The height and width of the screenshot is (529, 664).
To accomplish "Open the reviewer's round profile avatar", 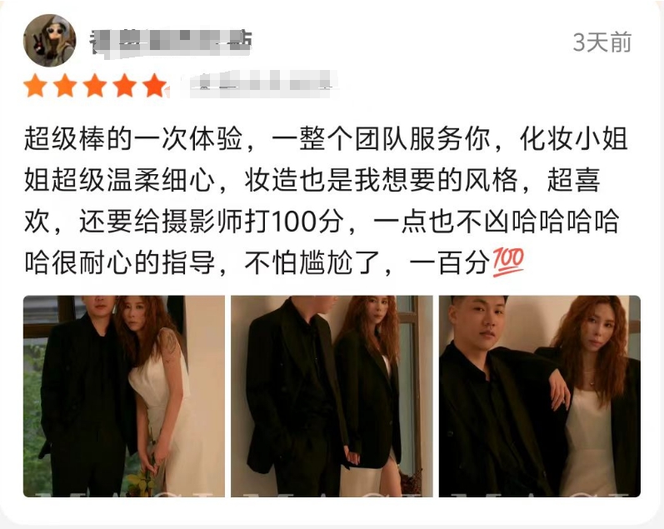I will tap(49, 41).
